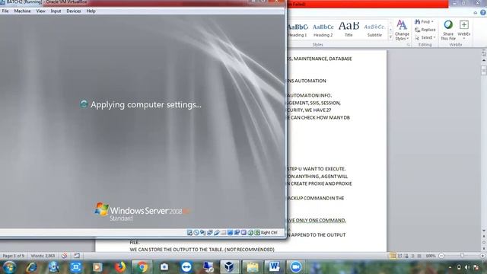Image resolution: width=487 pixels, height=274 pixels.
Task: Click the 100% zoom level in Word
Action: click(x=431, y=256)
